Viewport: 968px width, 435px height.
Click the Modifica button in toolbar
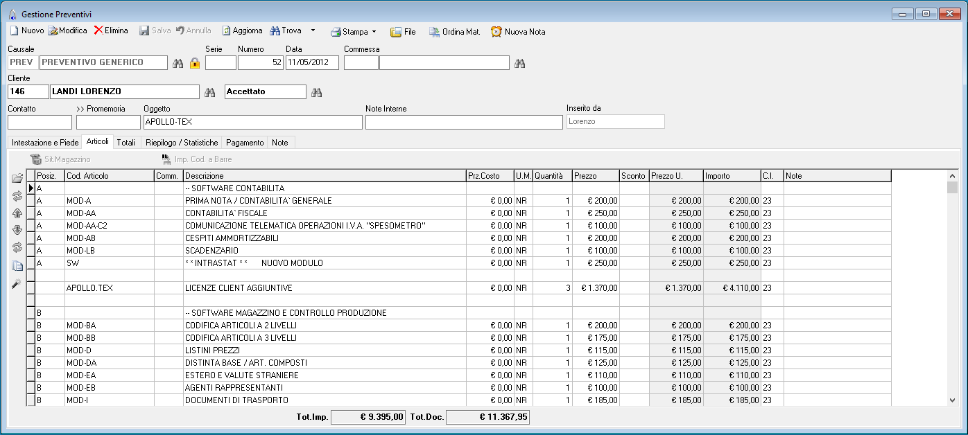[67, 30]
